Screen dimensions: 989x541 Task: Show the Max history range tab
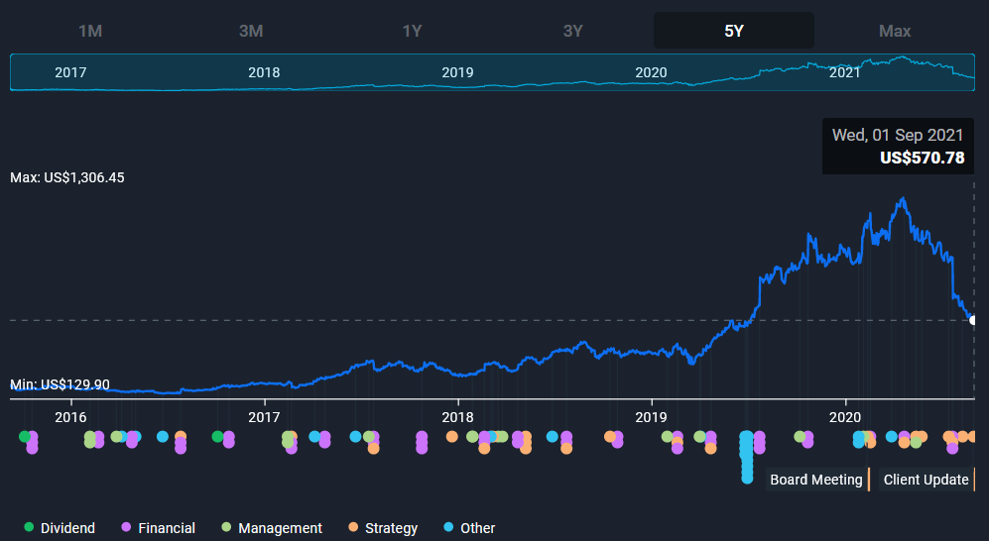895,31
